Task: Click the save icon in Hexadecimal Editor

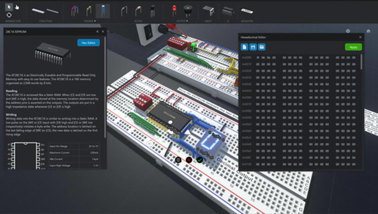Action: tap(253, 47)
